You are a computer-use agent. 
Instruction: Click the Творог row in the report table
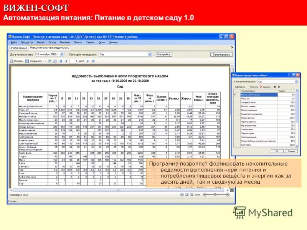[119, 157]
